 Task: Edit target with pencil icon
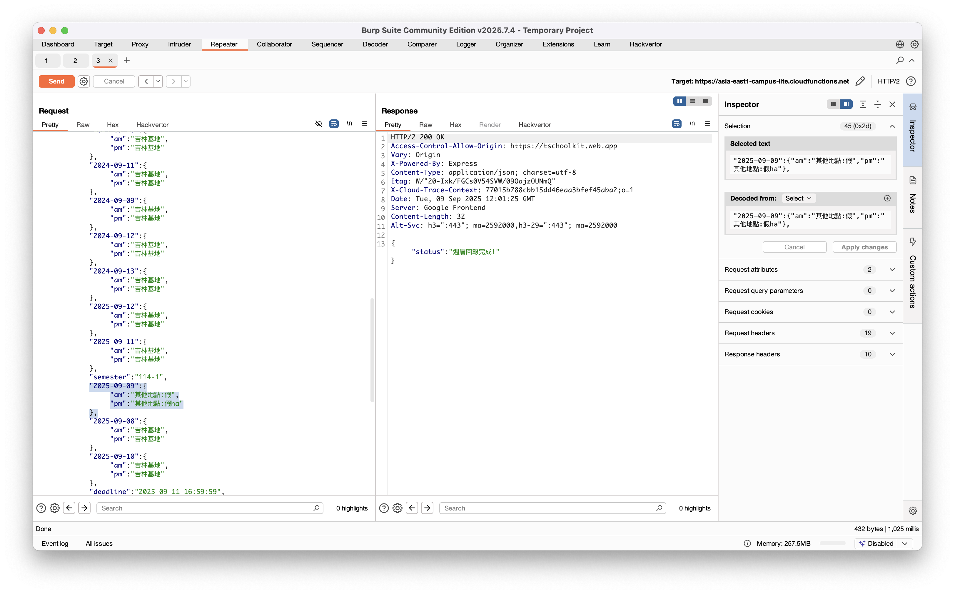pos(860,81)
